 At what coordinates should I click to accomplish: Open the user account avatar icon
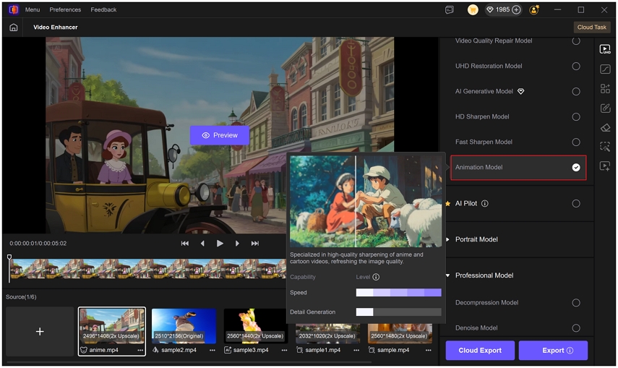[x=534, y=10]
